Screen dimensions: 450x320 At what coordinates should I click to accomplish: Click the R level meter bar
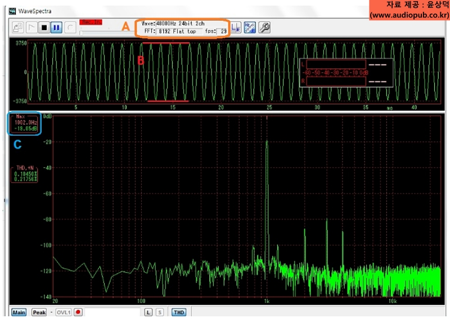(x=336, y=81)
